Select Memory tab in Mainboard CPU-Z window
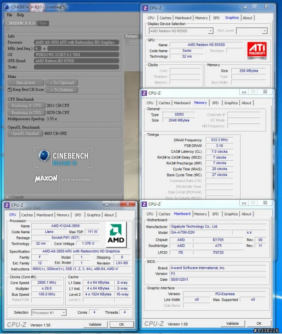 point(200,214)
